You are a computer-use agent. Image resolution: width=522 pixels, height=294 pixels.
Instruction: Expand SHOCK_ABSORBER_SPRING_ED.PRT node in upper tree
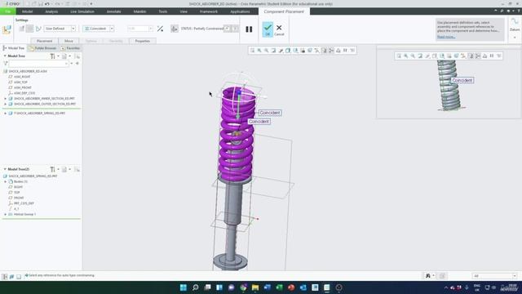5,114
